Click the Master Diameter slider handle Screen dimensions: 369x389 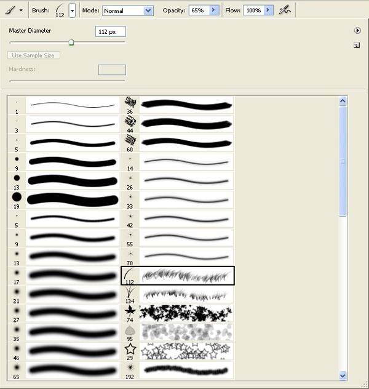(x=71, y=42)
